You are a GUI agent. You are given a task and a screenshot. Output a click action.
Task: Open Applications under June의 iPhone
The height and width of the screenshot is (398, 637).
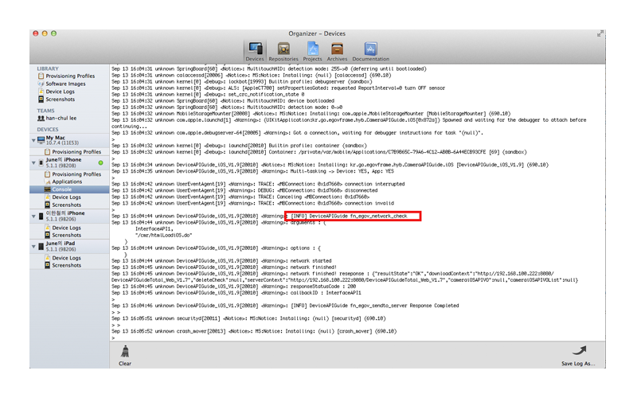click(x=67, y=181)
